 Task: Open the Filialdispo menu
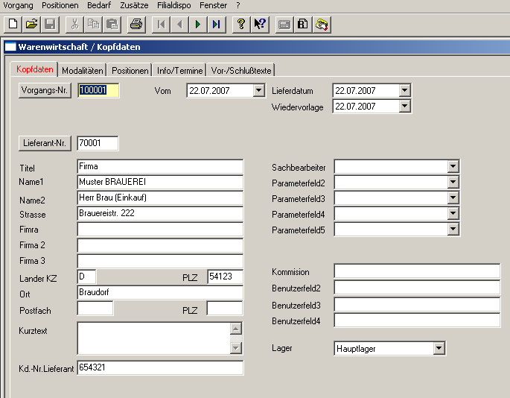[x=174, y=5]
